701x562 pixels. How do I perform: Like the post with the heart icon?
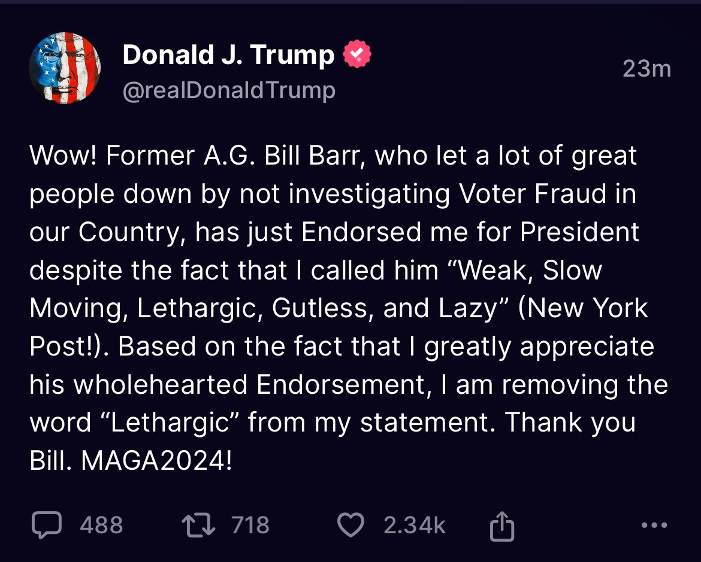pyautogui.click(x=351, y=525)
